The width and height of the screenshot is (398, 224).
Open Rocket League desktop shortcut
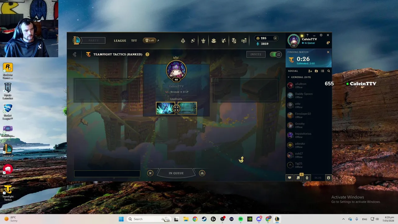click(8, 112)
